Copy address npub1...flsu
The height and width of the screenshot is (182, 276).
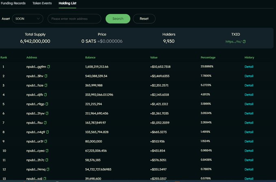pyautogui.click(x=45, y=123)
